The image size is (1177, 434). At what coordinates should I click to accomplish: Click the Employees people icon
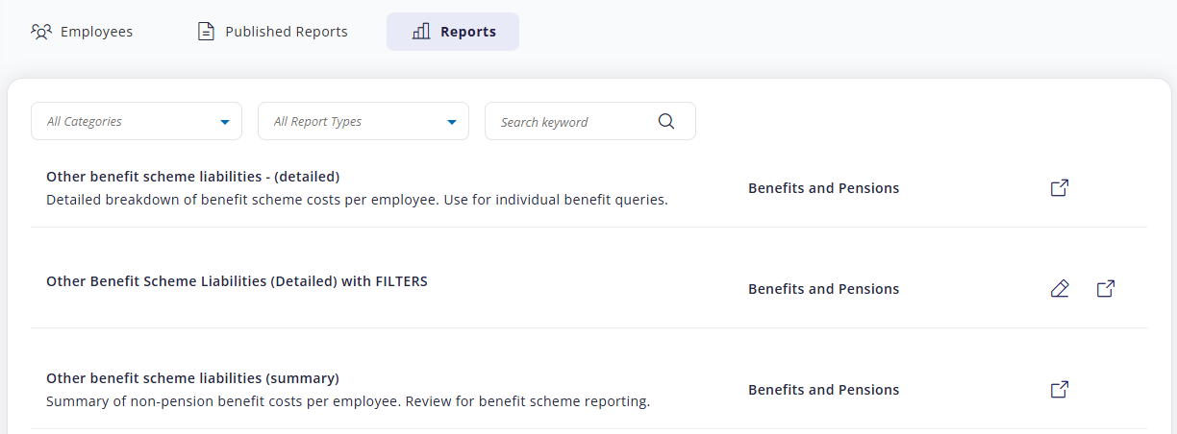(x=40, y=32)
